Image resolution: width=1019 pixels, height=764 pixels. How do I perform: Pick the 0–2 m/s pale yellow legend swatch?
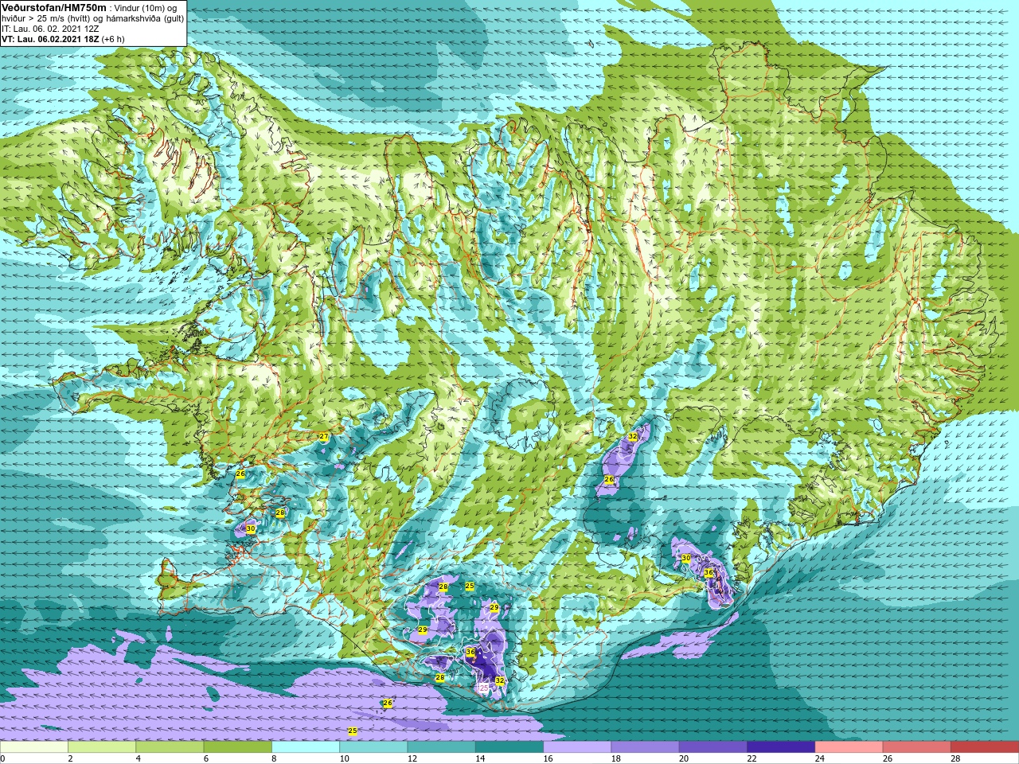click(x=34, y=747)
